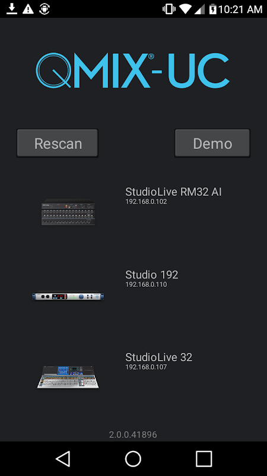Select the StudioLive RM32 AI mixer image
The width and height of the screenshot is (267, 476).
click(x=68, y=212)
